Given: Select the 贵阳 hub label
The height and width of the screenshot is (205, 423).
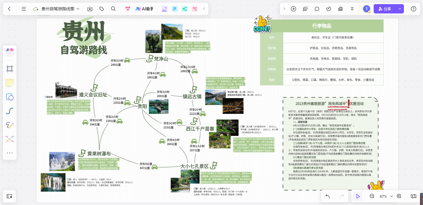Looking at the screenshot, I should coord(142,106).
